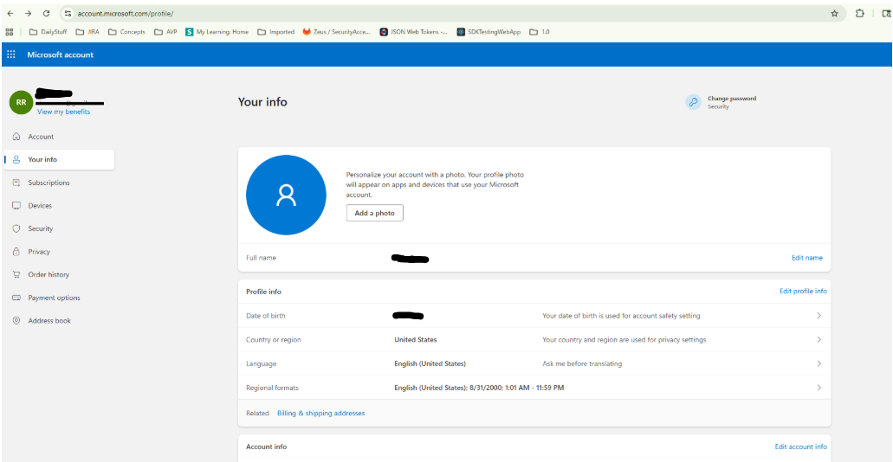Open Order history in the sidebar
The width and height of the screenshot is (893, 462).
pyautogui.click(x=59, y=275)
